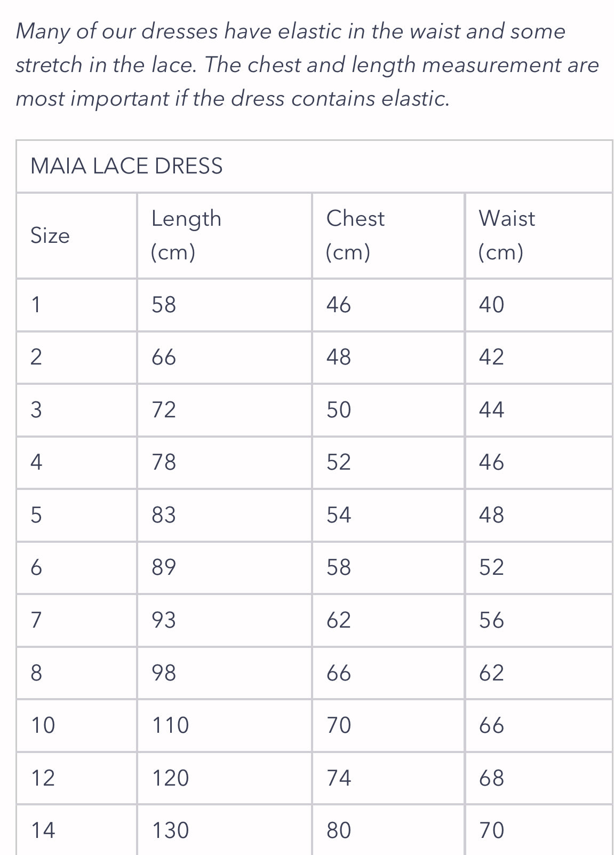Select length value 98 for size 8
The image size is (614, 855).
(x=164, y=672)
